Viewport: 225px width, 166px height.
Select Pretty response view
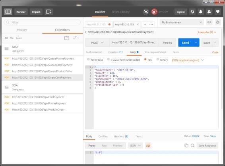pos(92,145)
